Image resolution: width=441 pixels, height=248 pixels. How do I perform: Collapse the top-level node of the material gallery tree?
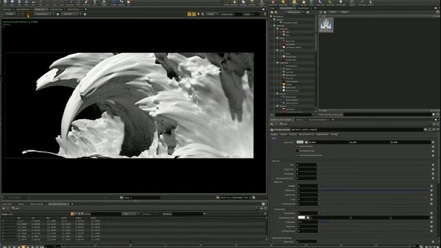tap(271, 17)
